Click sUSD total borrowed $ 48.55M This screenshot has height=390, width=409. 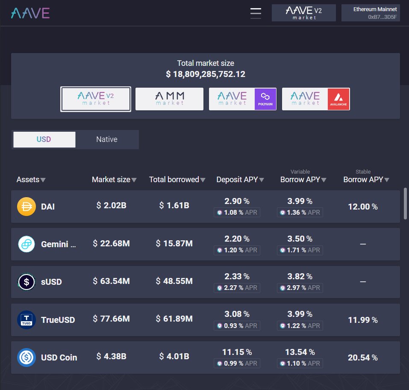pos(174,281)
